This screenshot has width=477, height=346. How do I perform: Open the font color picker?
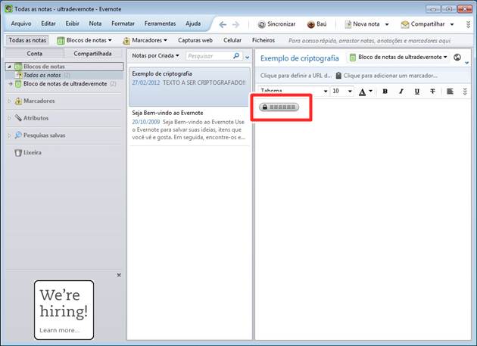coord(365,92)
